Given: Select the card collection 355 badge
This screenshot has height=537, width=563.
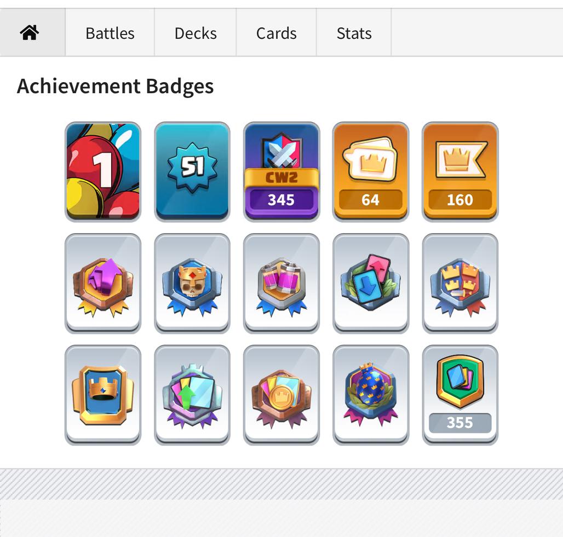Looking at the screenshot, I should (x=460, y=395).
